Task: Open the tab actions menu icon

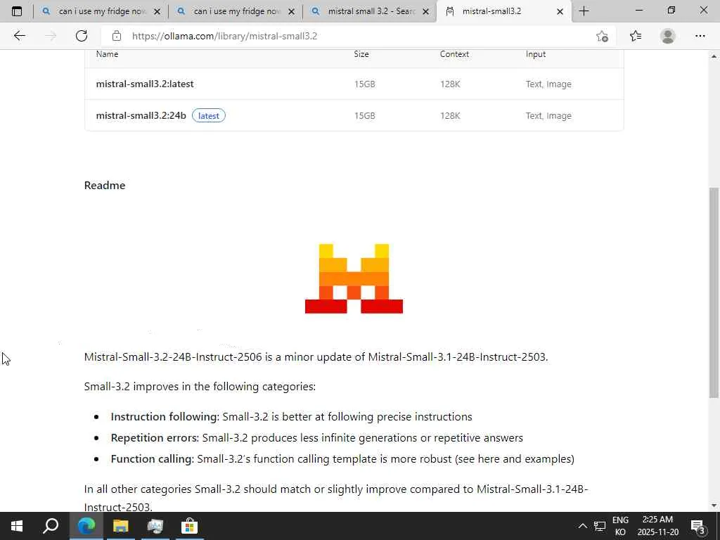Action: [17, 11]
